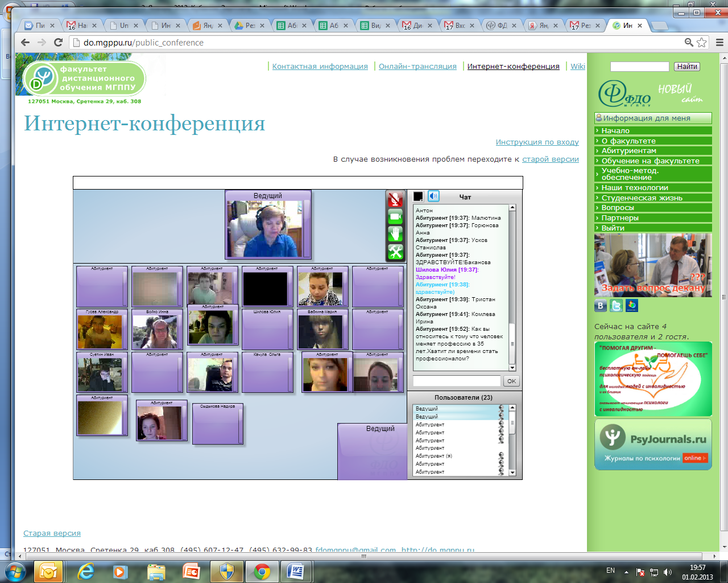Users list scroll down arrow
This screenshot has height=583, width=728.
512,473
